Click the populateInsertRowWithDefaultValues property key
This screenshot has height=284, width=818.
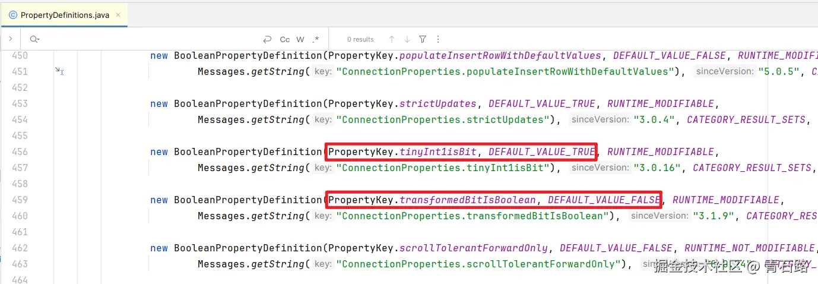pyautogui.click(x=500, y=55)
